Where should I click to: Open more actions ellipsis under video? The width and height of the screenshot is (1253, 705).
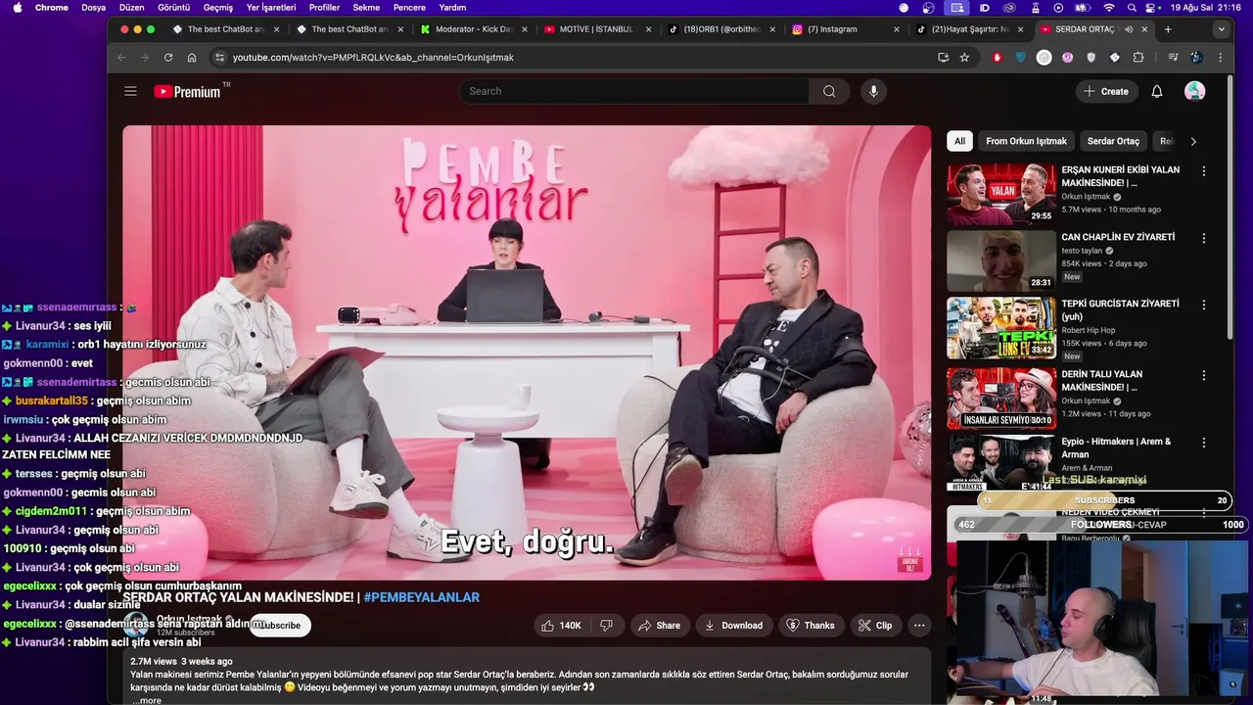[918, 625]
